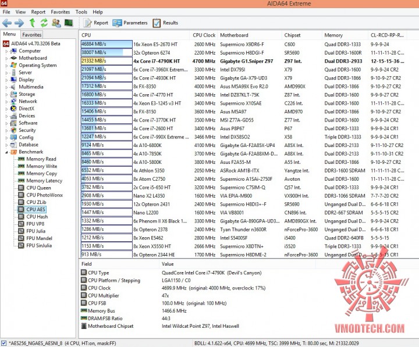Open the Report menu
The width and height of the screenshot is (419, 347).
tap(38, 12)
